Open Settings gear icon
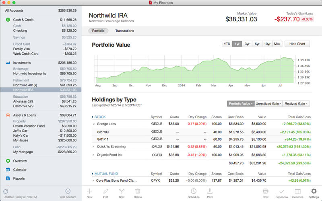The width and height of the screenshot is (322, 201). 314,192
